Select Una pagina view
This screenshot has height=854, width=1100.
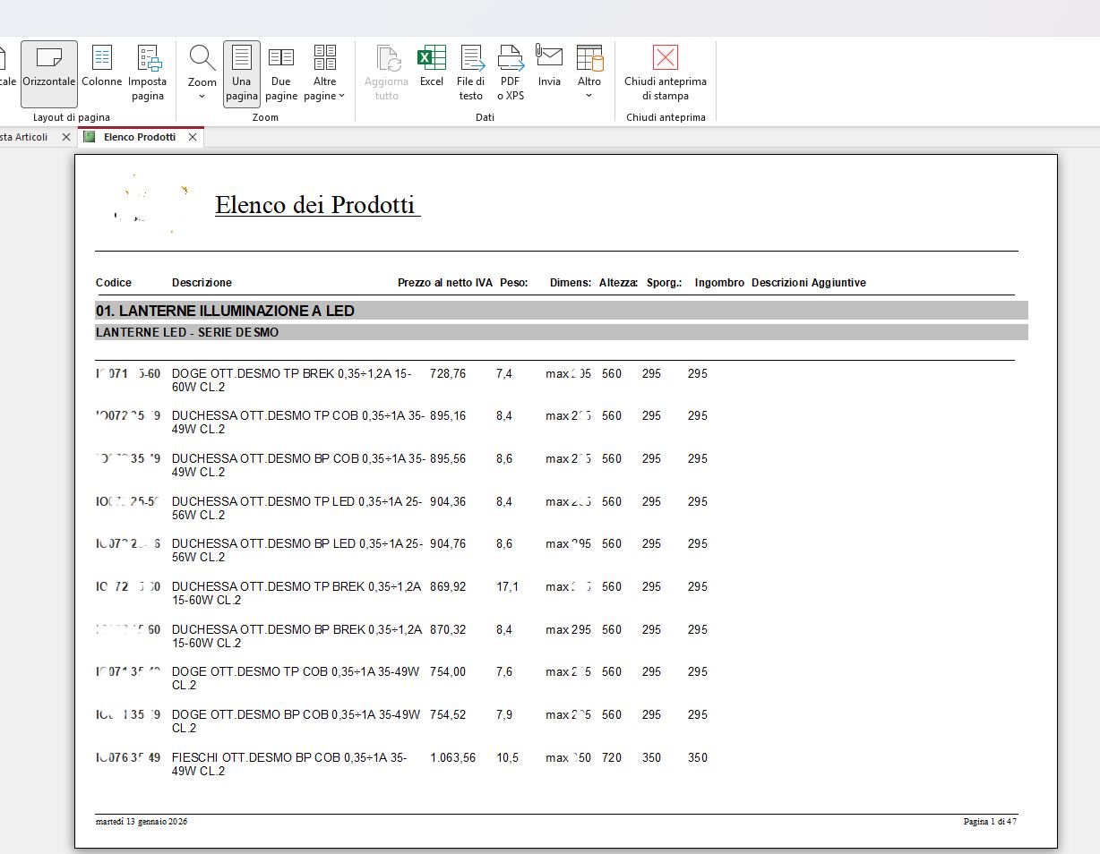(242, 73)
